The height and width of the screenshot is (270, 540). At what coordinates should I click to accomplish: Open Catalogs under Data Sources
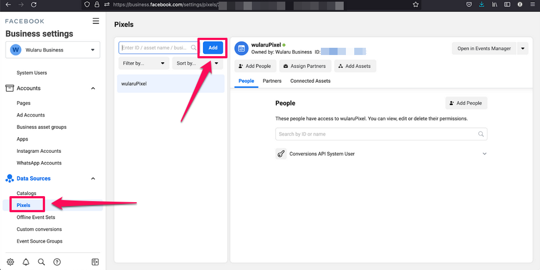(27, 193)
